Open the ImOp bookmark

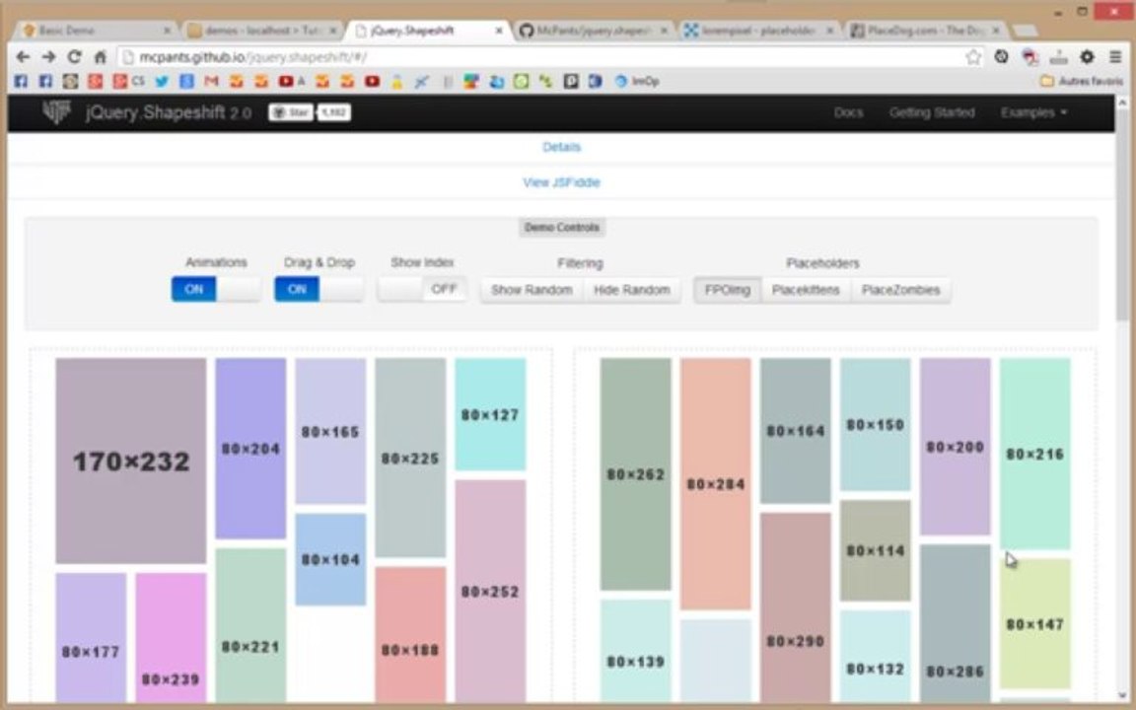coord(637,81)
